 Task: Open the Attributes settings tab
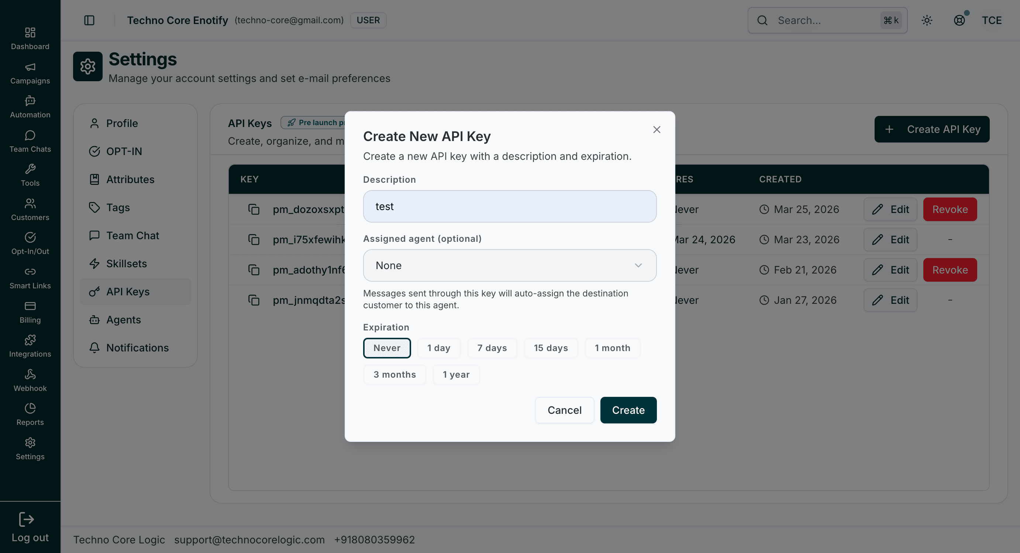[135, 179]
